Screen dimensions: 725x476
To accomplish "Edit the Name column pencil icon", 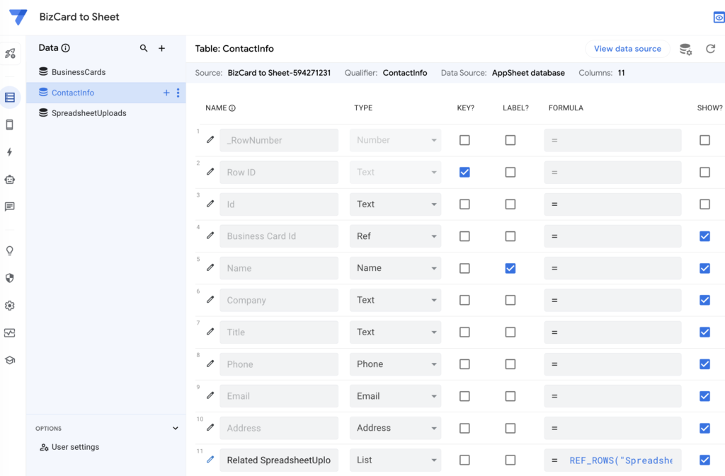I will 210,268.
